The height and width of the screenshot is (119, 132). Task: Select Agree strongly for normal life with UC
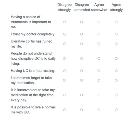(116, 110)
